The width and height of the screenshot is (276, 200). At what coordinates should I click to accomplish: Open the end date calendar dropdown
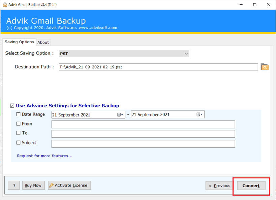[x=200, y=115]
